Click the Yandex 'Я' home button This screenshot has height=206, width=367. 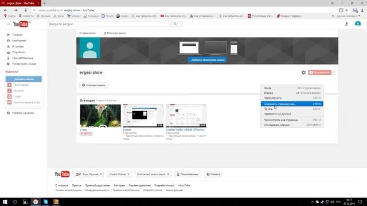coord(25,10)
